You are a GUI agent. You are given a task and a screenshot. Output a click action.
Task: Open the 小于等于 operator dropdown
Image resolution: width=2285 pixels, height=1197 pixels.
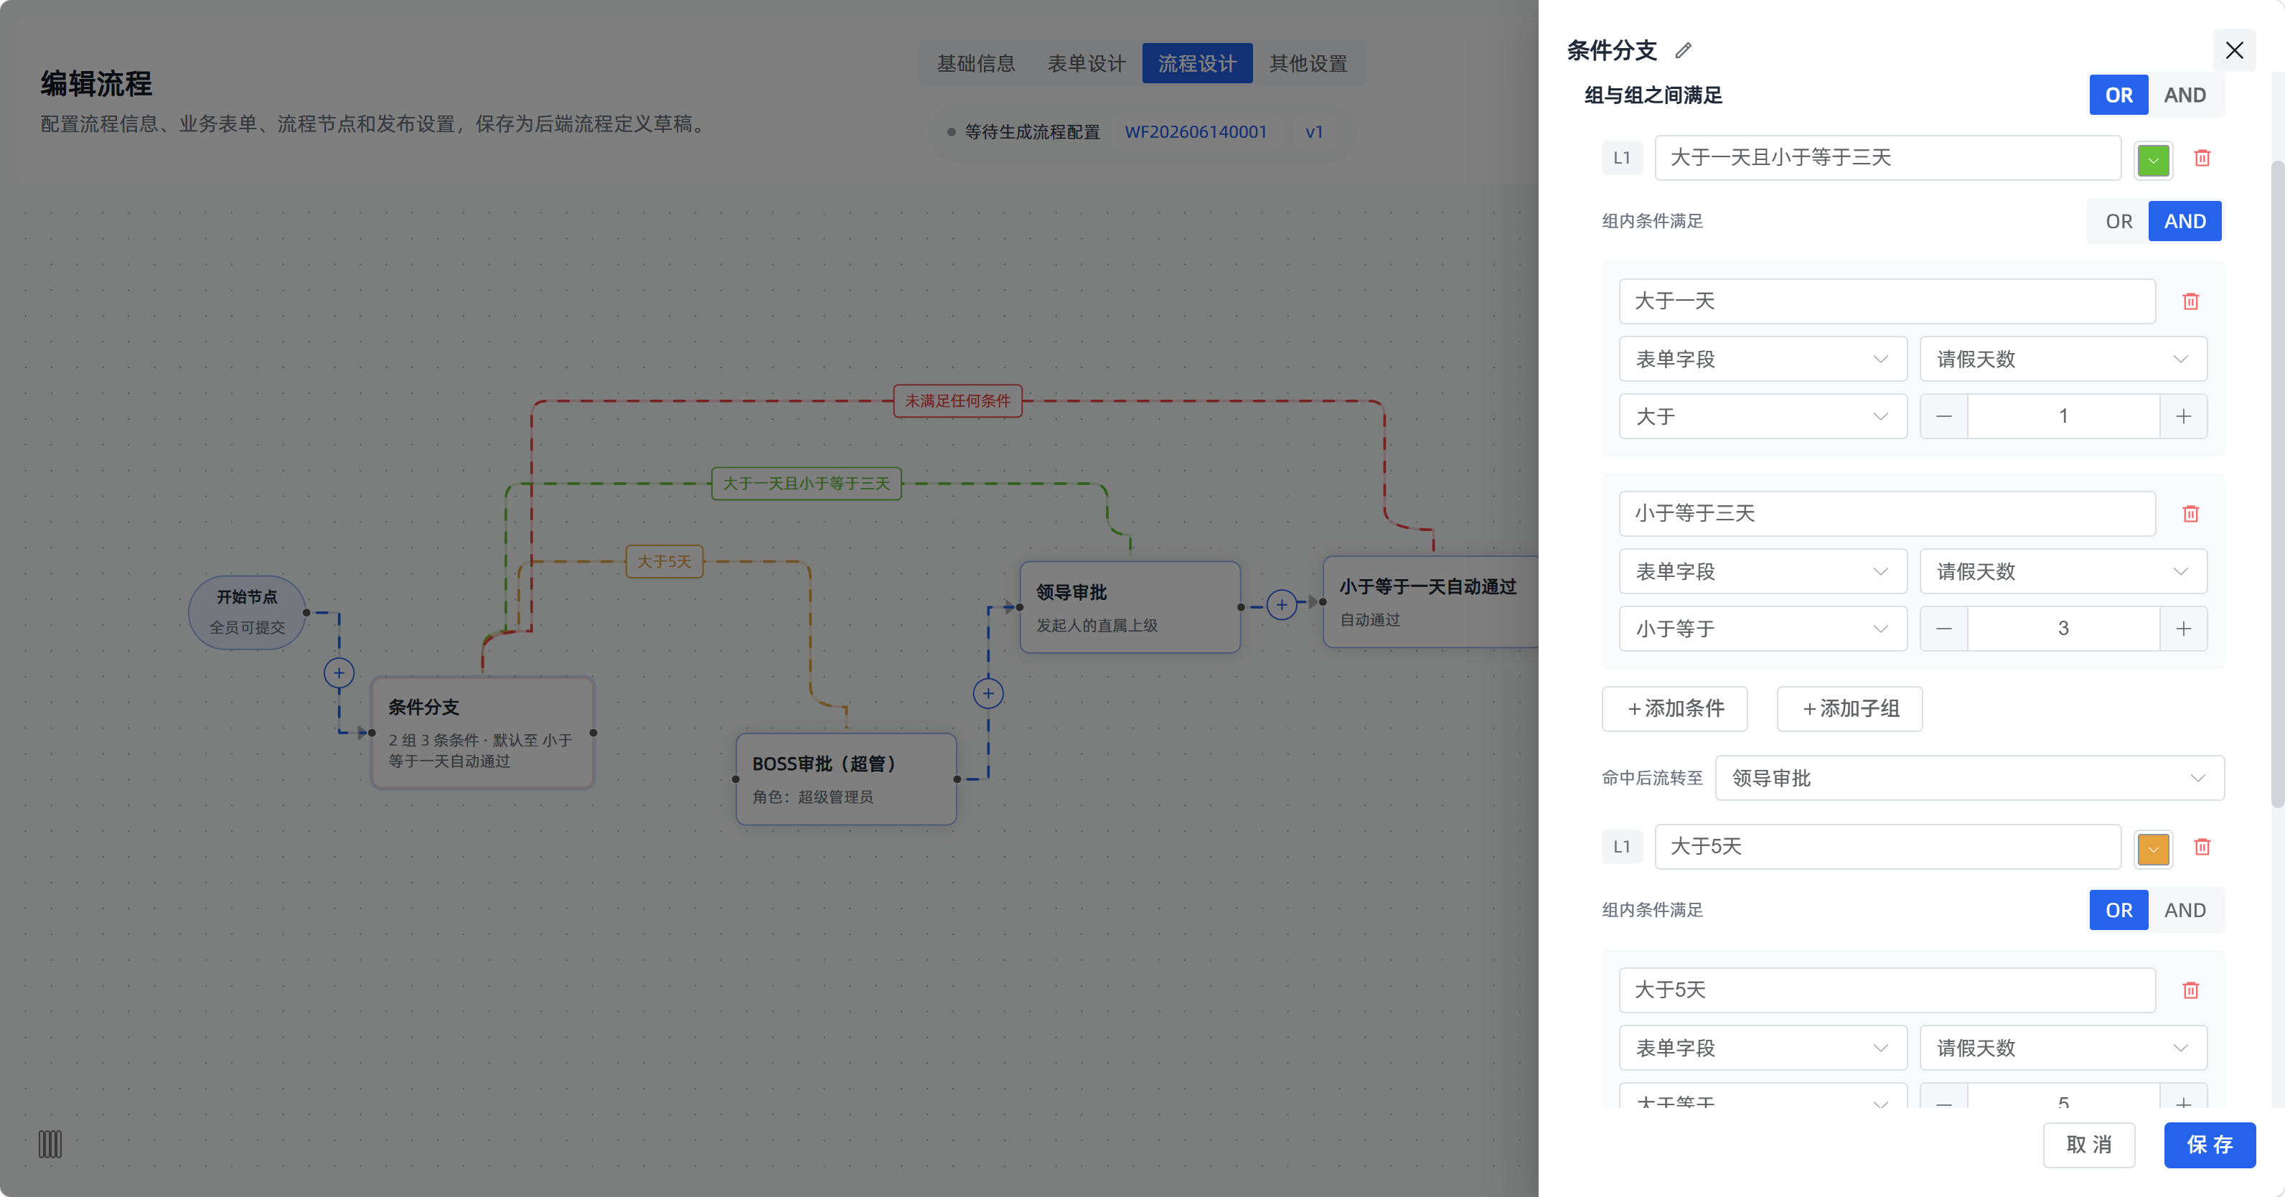[1763, 628]
